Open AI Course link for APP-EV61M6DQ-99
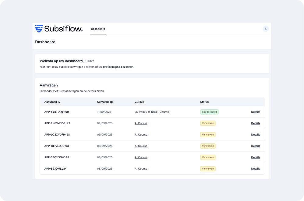The height and width of the screenshot is (201, 304). coord(141,123)
